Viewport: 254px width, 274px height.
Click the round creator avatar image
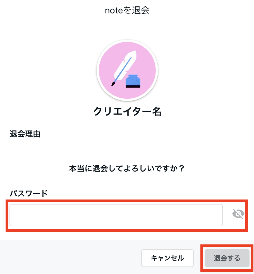point(127,70)
